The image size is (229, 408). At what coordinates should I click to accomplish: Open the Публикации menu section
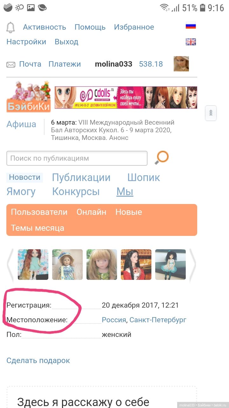(81, 178)
